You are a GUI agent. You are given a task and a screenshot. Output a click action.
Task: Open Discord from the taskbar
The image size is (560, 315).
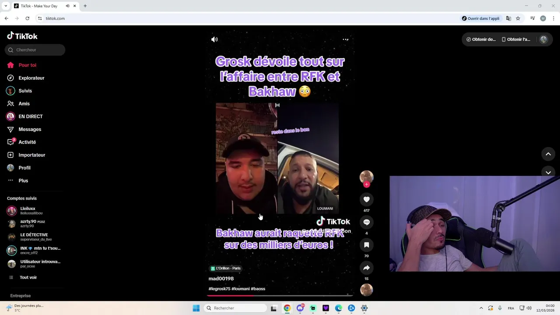point(300,308)
